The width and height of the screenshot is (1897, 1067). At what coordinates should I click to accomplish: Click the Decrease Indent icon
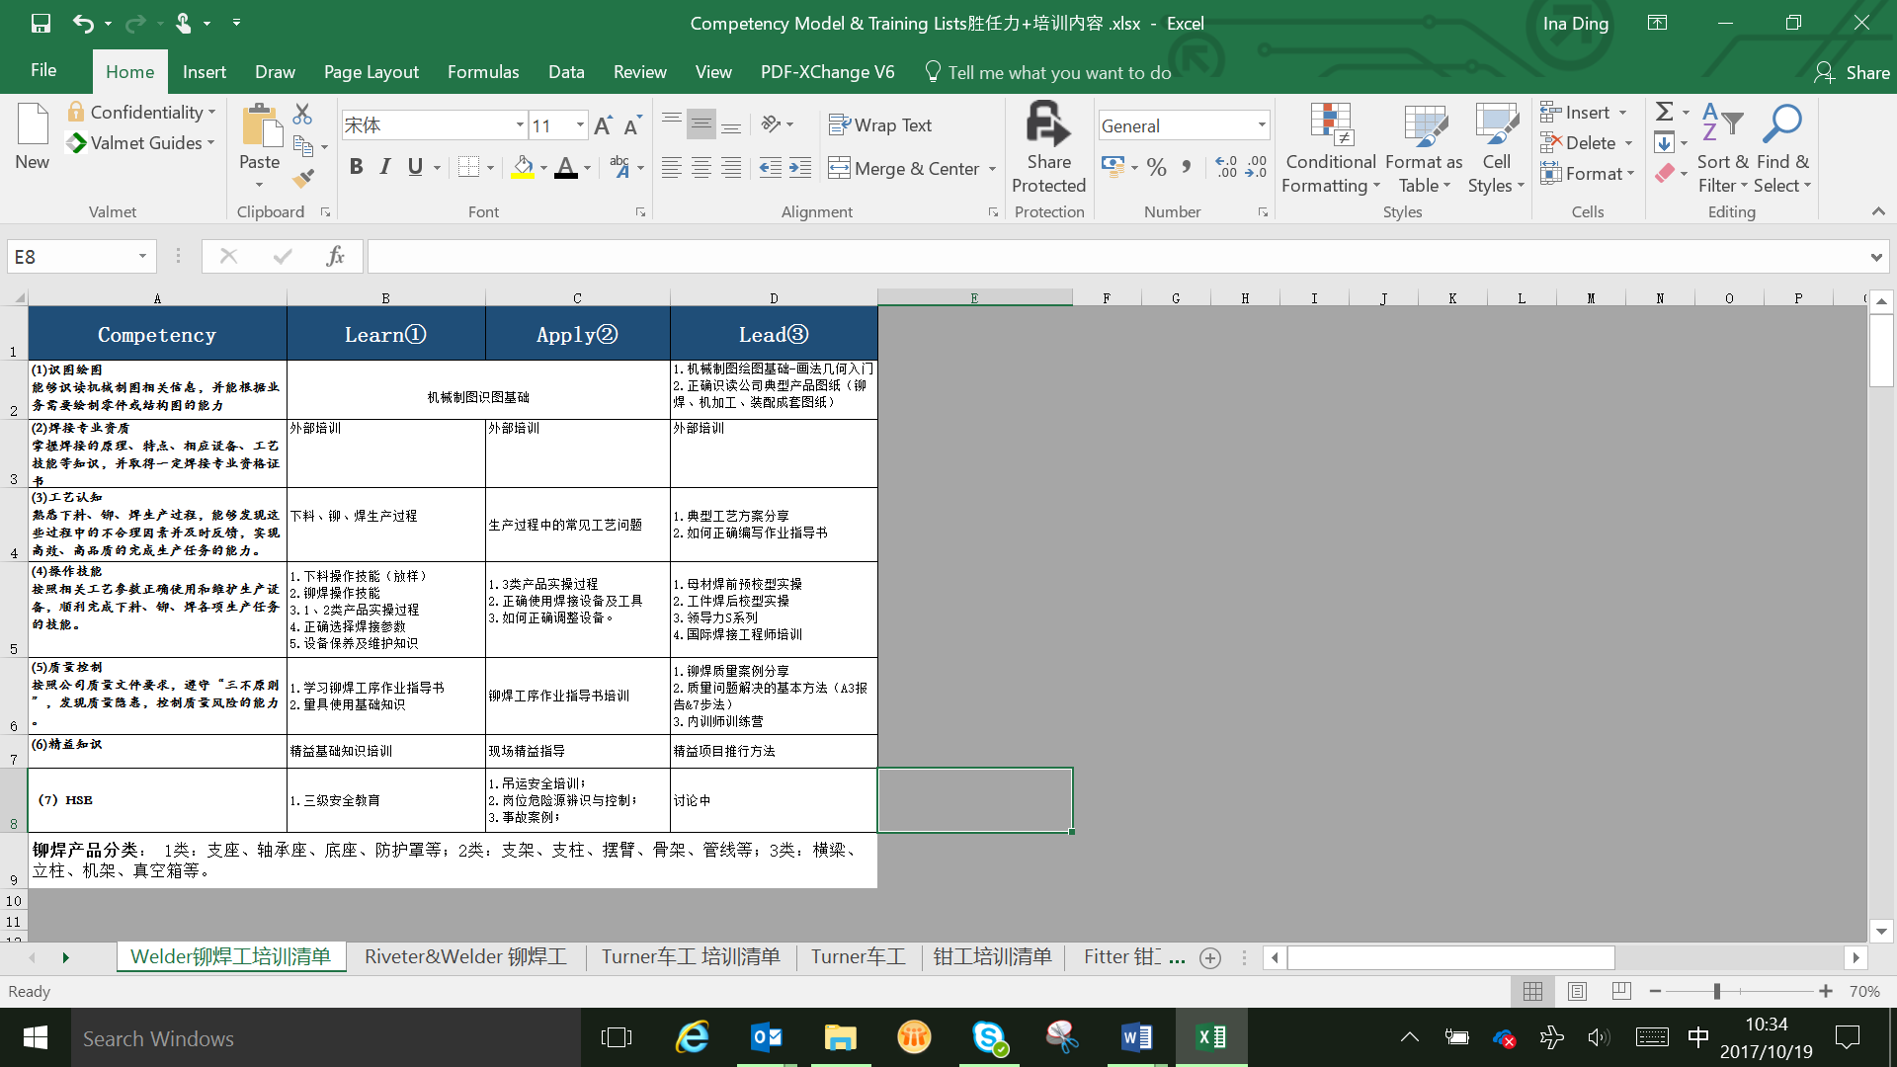click(x=771, y=168)
